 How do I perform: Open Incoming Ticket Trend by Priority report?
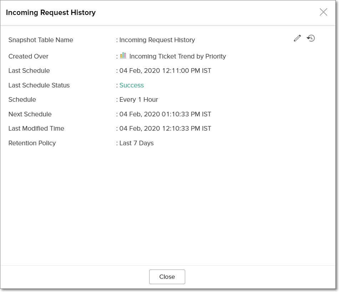(x=177, y=56)
